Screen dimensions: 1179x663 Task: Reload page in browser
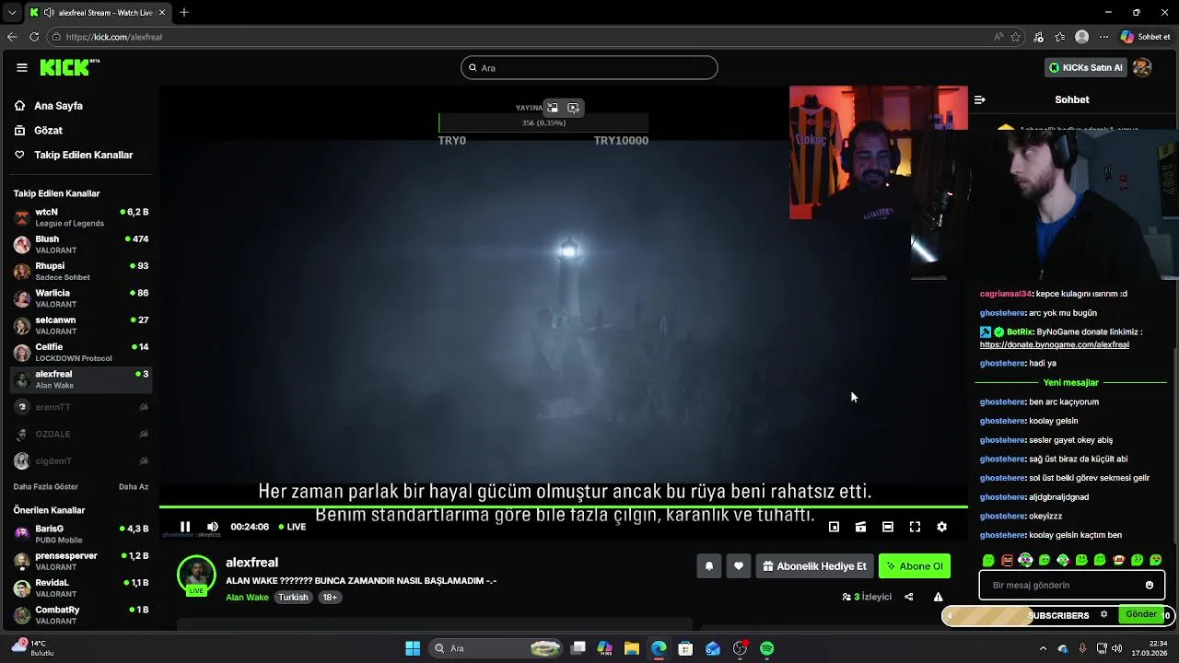click(x=34, y=37)
